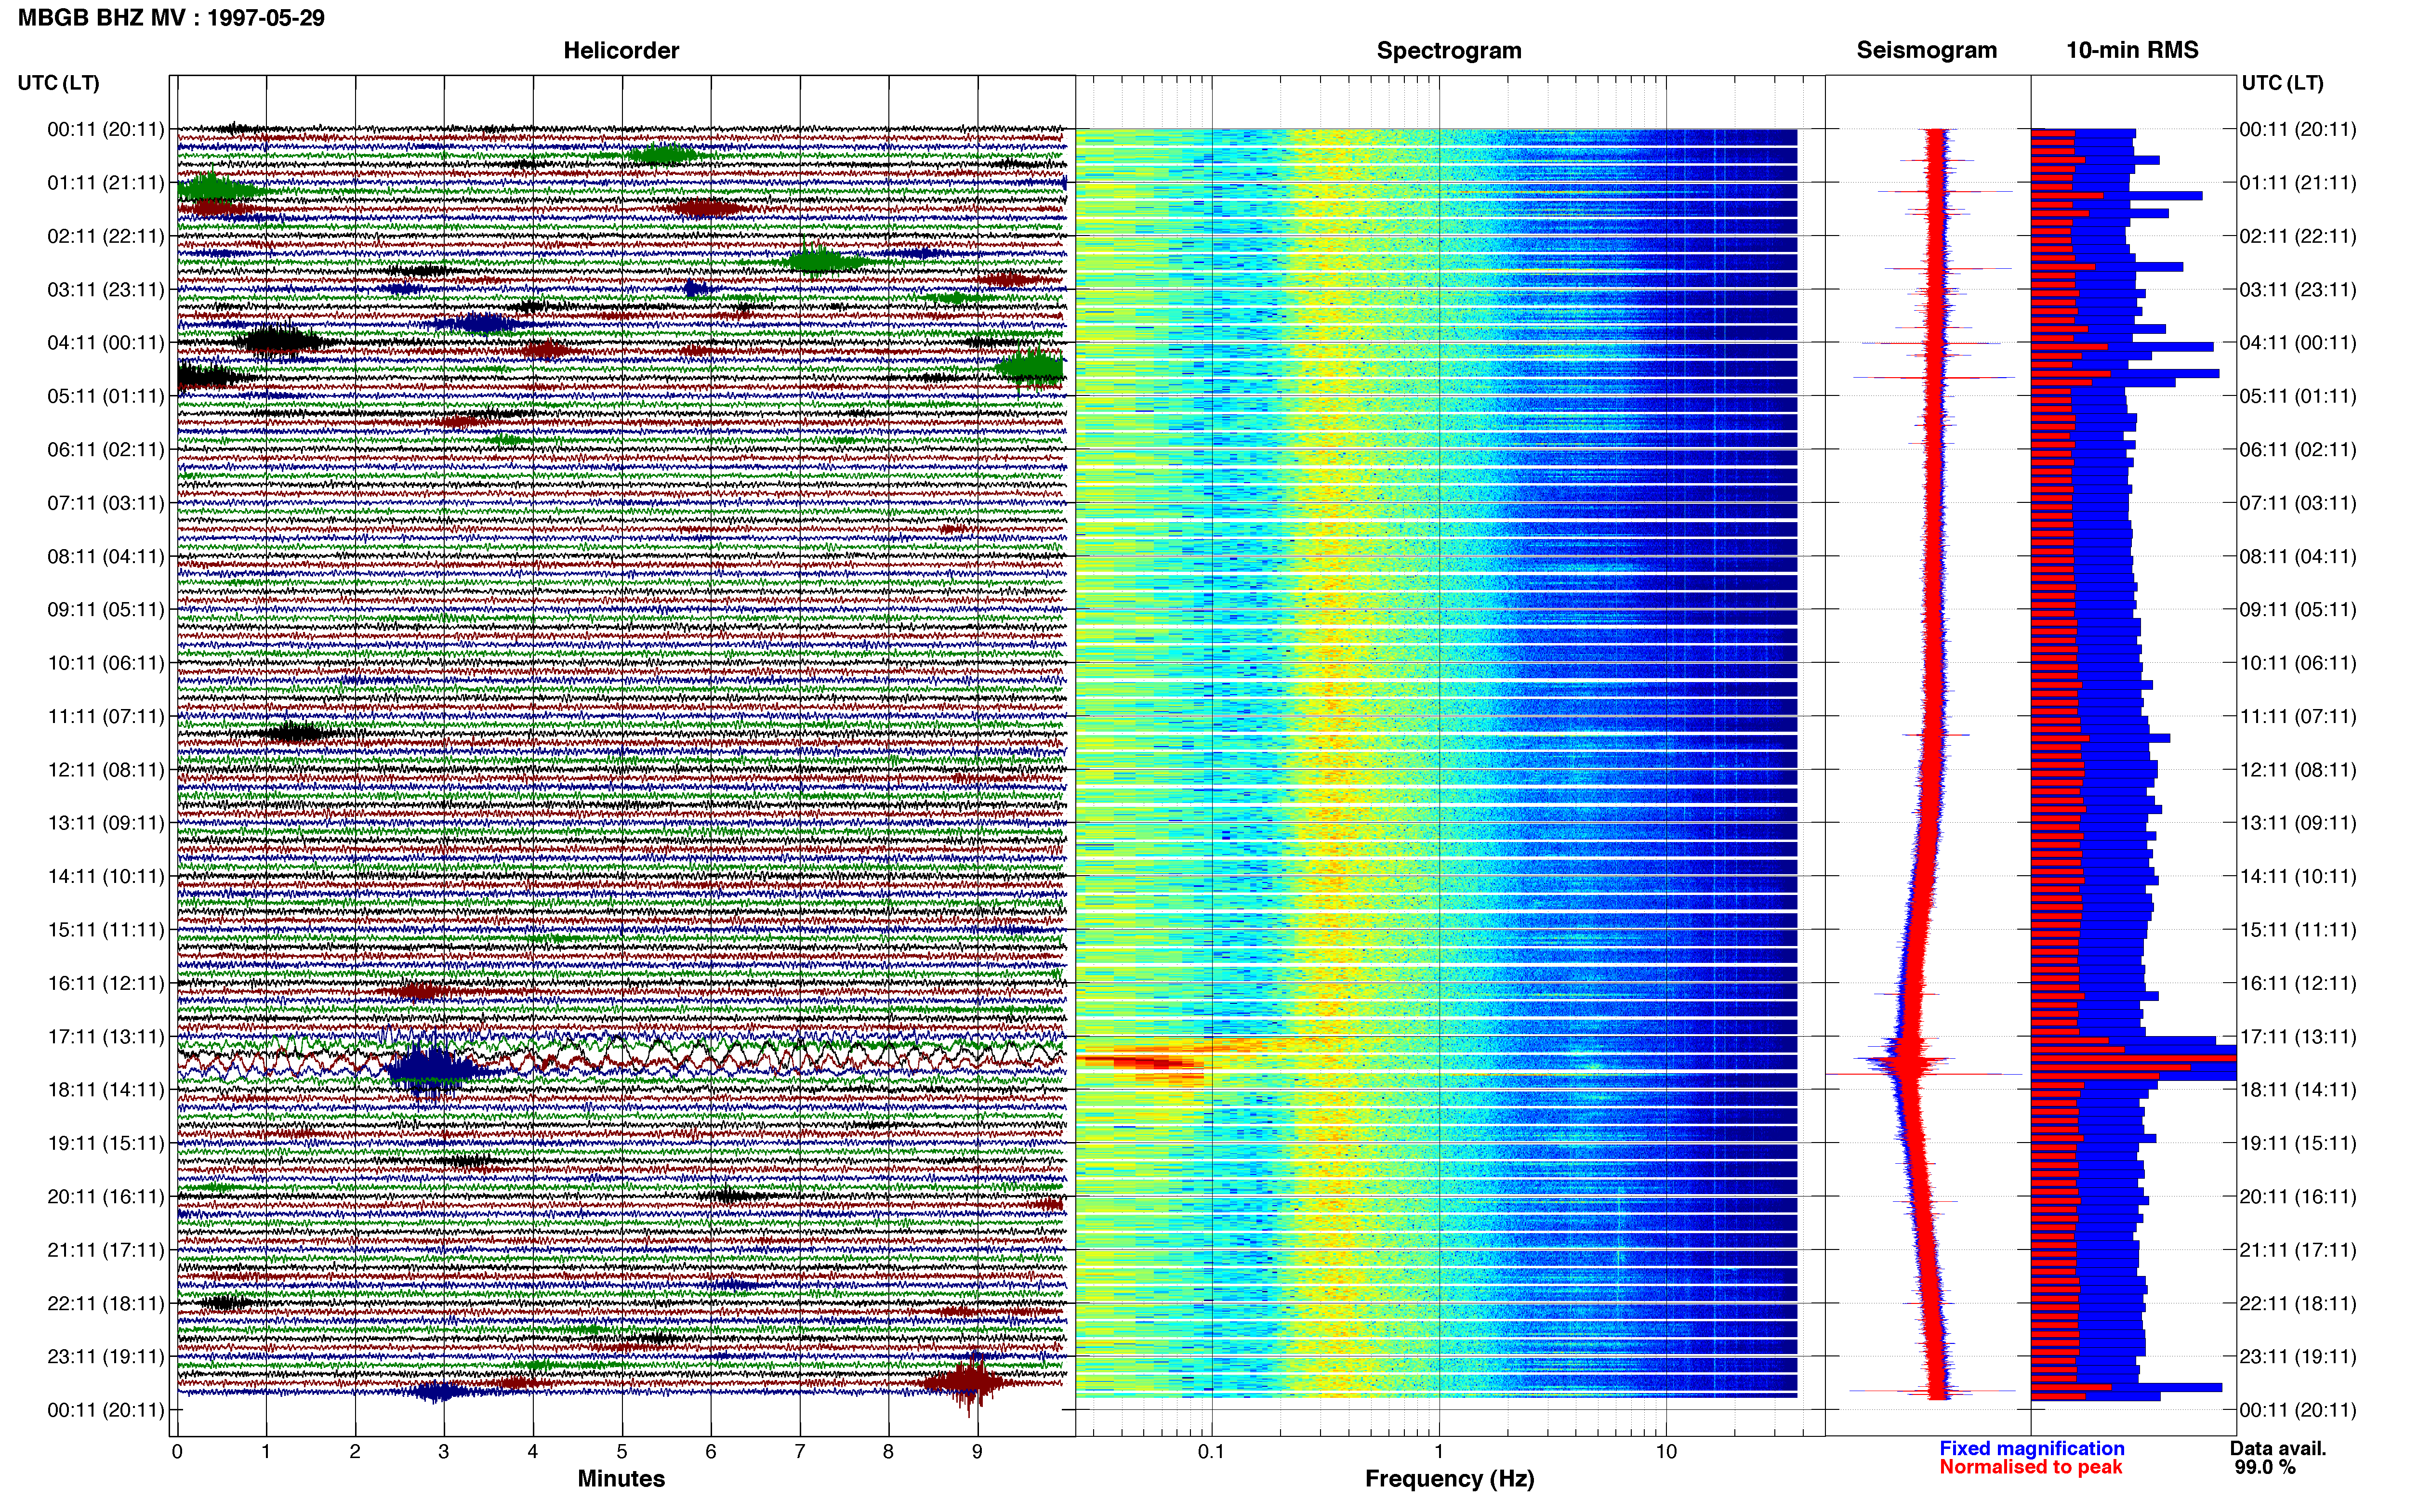Click the left time label '12:11 (08:11)'
Screen dimensions: 2418x1512
point(106,770)
